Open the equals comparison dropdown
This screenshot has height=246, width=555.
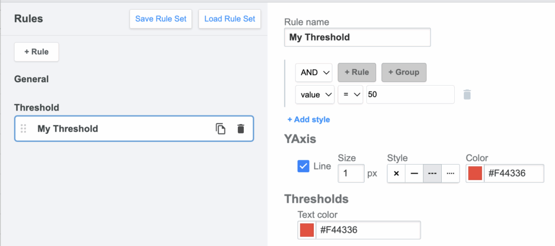(x=350, y=95)
